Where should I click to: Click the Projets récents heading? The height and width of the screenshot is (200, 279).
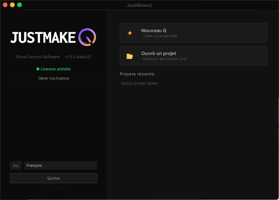[137, 74]
